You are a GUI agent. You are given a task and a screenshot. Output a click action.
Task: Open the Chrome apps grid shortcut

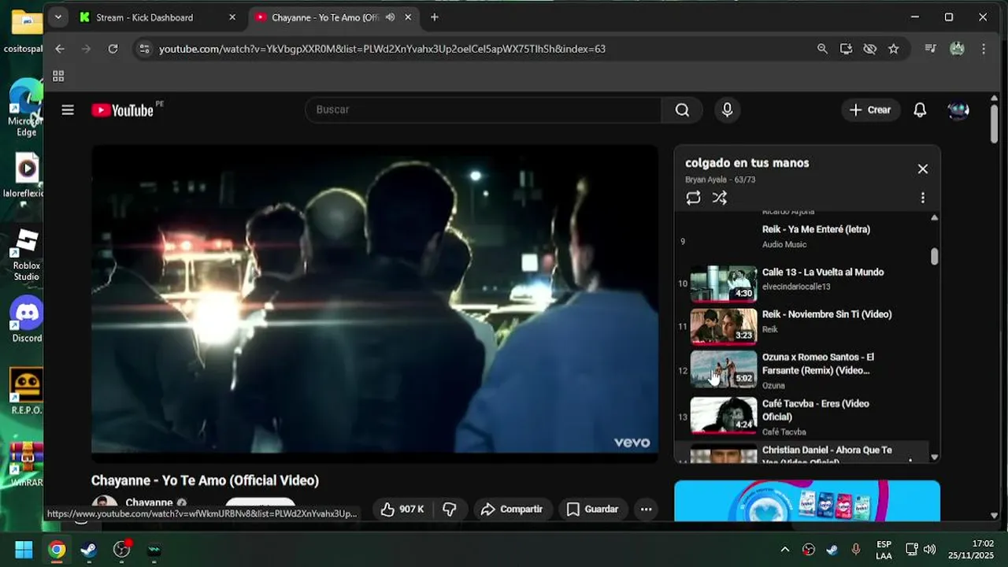58,76
